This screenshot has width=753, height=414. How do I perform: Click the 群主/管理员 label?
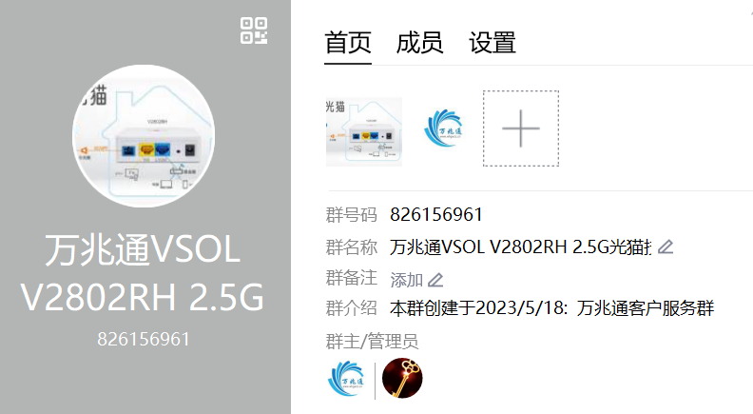pos(372,342)
